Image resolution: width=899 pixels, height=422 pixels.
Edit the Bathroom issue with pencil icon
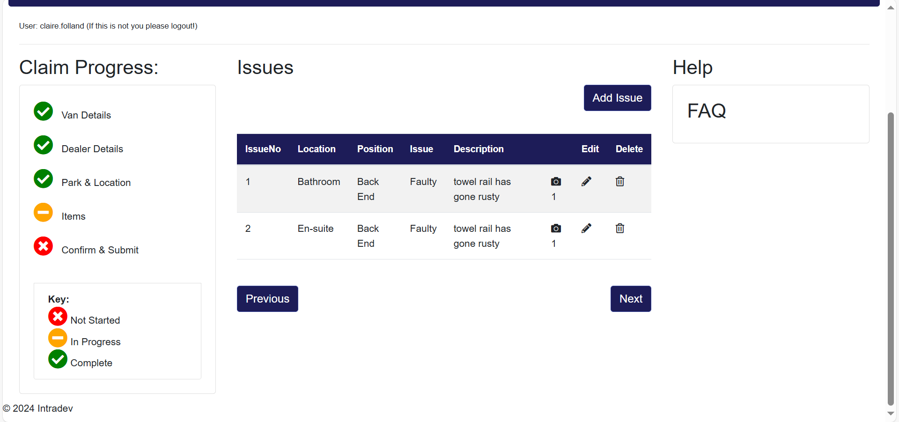[x=586, y=182]
